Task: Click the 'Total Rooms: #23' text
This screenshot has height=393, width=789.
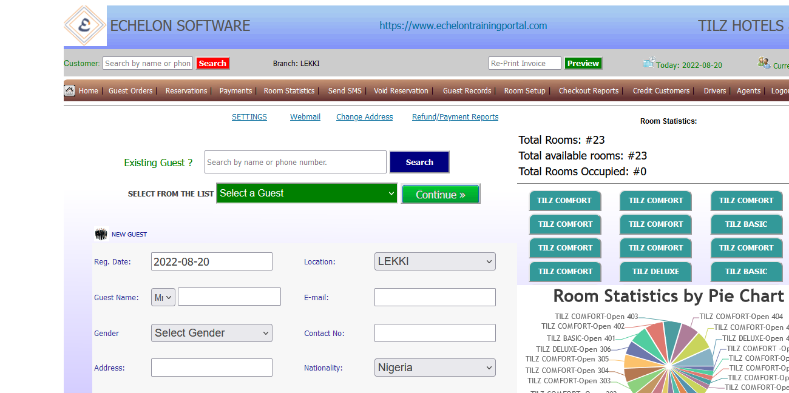Action: [x=561, y=140]
